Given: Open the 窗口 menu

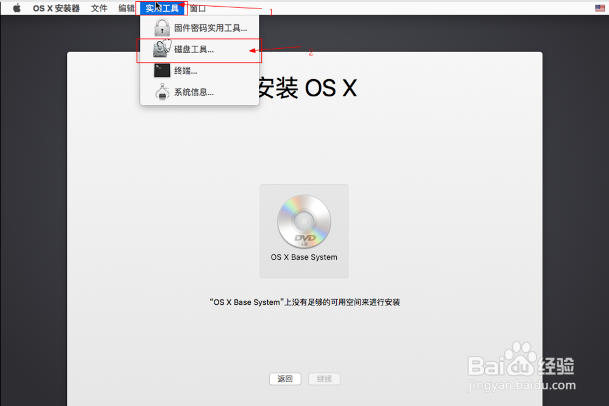Looking at the screenshot, I should click(197, 8).
